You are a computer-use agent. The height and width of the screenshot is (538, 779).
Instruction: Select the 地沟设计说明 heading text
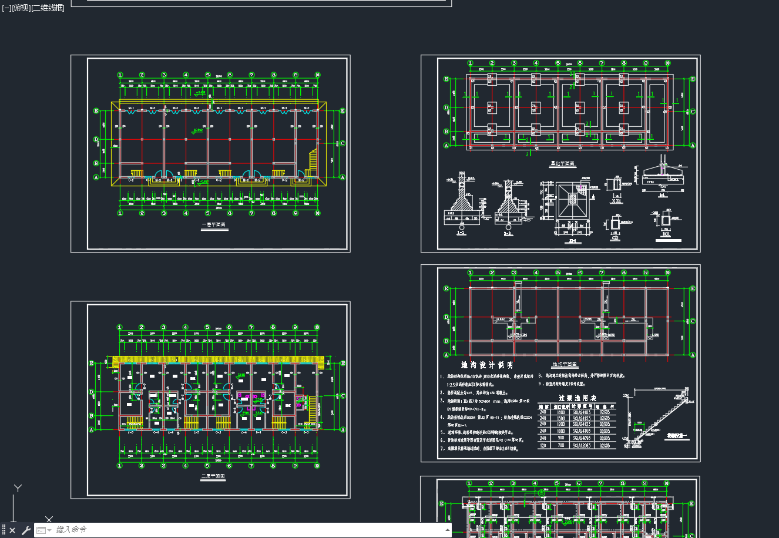tap(487, 365)
